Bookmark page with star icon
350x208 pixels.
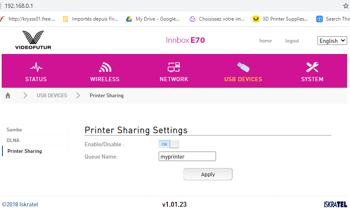(x=345, y=6)
